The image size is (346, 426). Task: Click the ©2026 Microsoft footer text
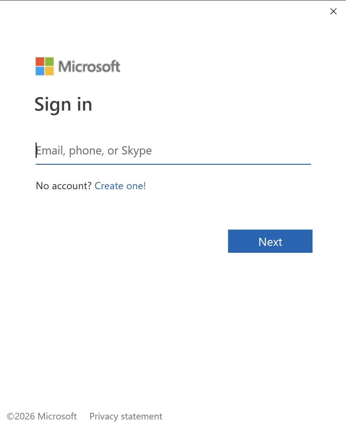coord(42,416)
